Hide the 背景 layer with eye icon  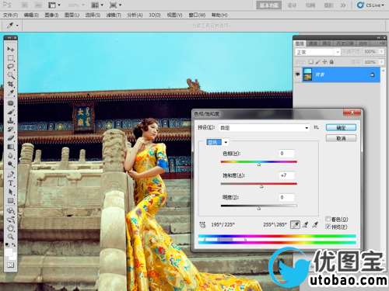pos(298,74)
